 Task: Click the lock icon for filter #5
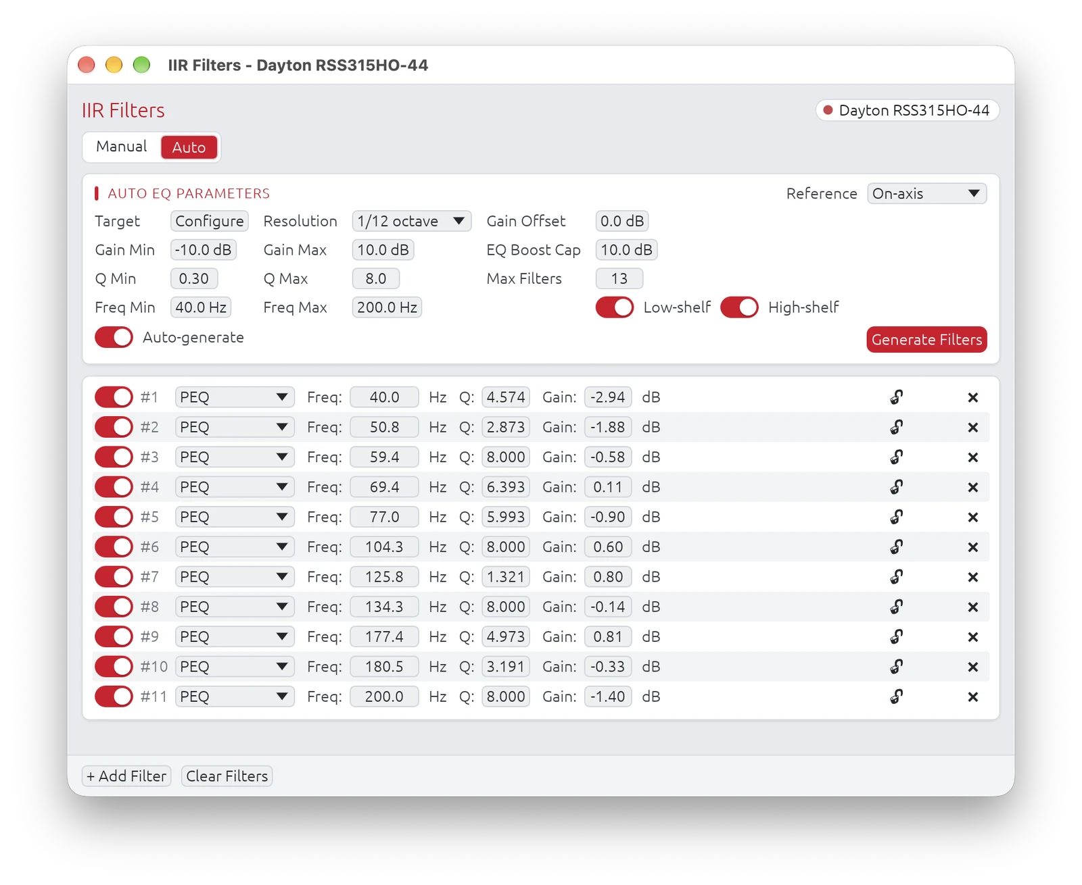pos(897,517)
